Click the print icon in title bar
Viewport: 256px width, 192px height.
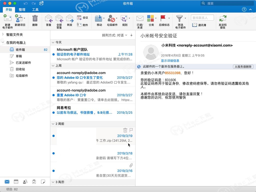click(x=41, y=3)
